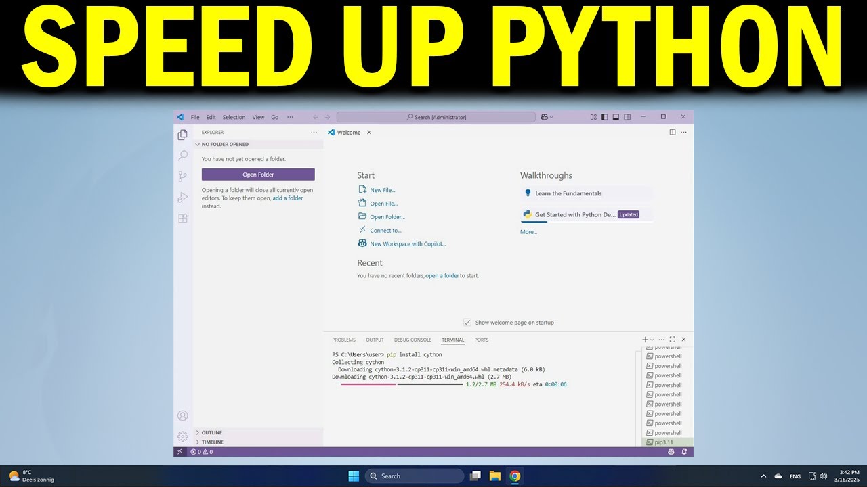The image size is (867, 487).
Task: Click errors and warnings count in status bar
Action: click(201, 452)
